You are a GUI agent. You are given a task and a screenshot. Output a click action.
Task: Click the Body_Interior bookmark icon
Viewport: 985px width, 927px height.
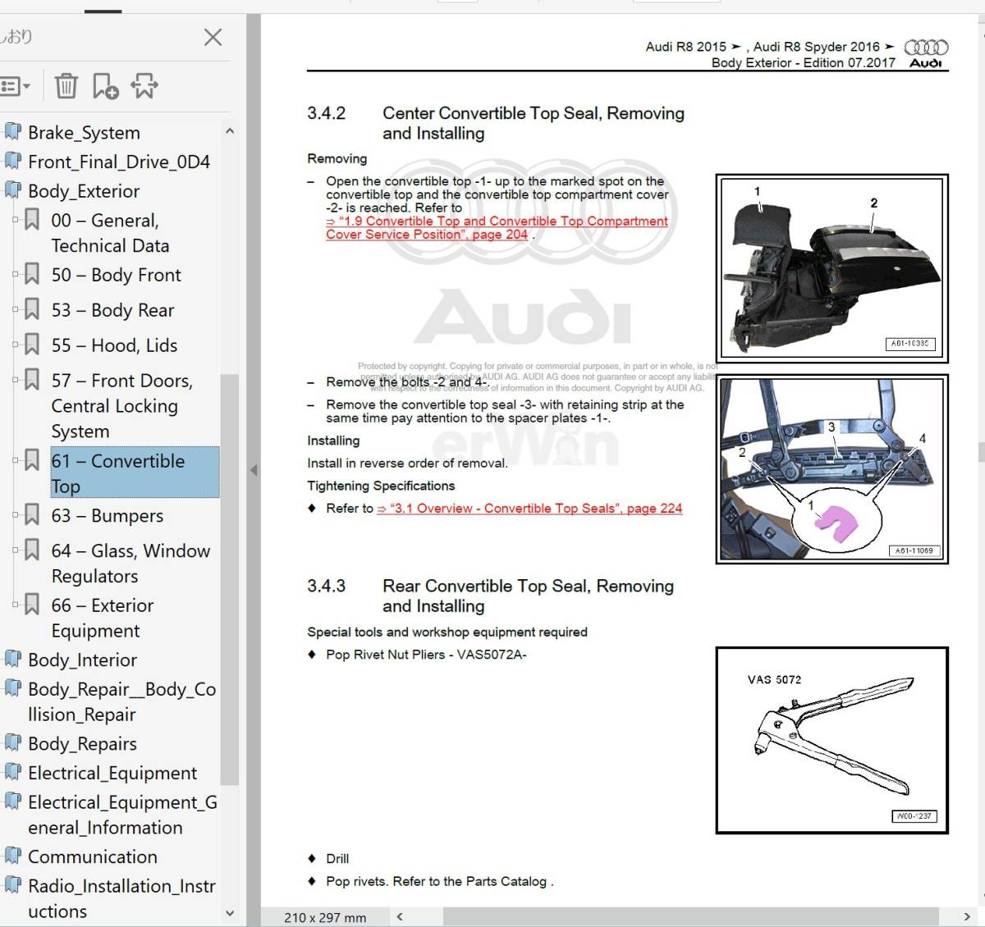tap(13, 660)
